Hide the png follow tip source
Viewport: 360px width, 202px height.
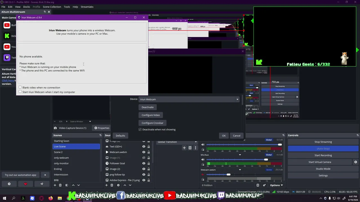[144, 175]
